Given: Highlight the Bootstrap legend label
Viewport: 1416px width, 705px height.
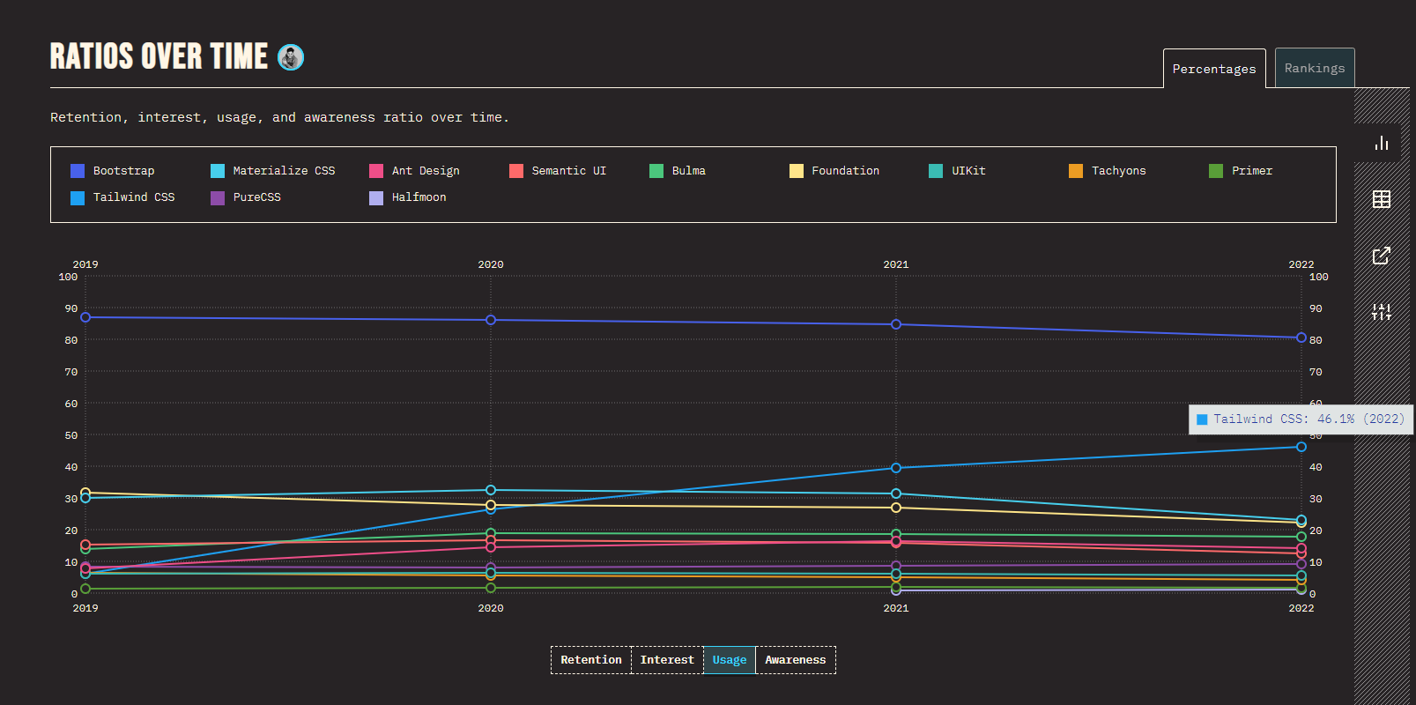Looking at the screenshot, I should point(124,171).
